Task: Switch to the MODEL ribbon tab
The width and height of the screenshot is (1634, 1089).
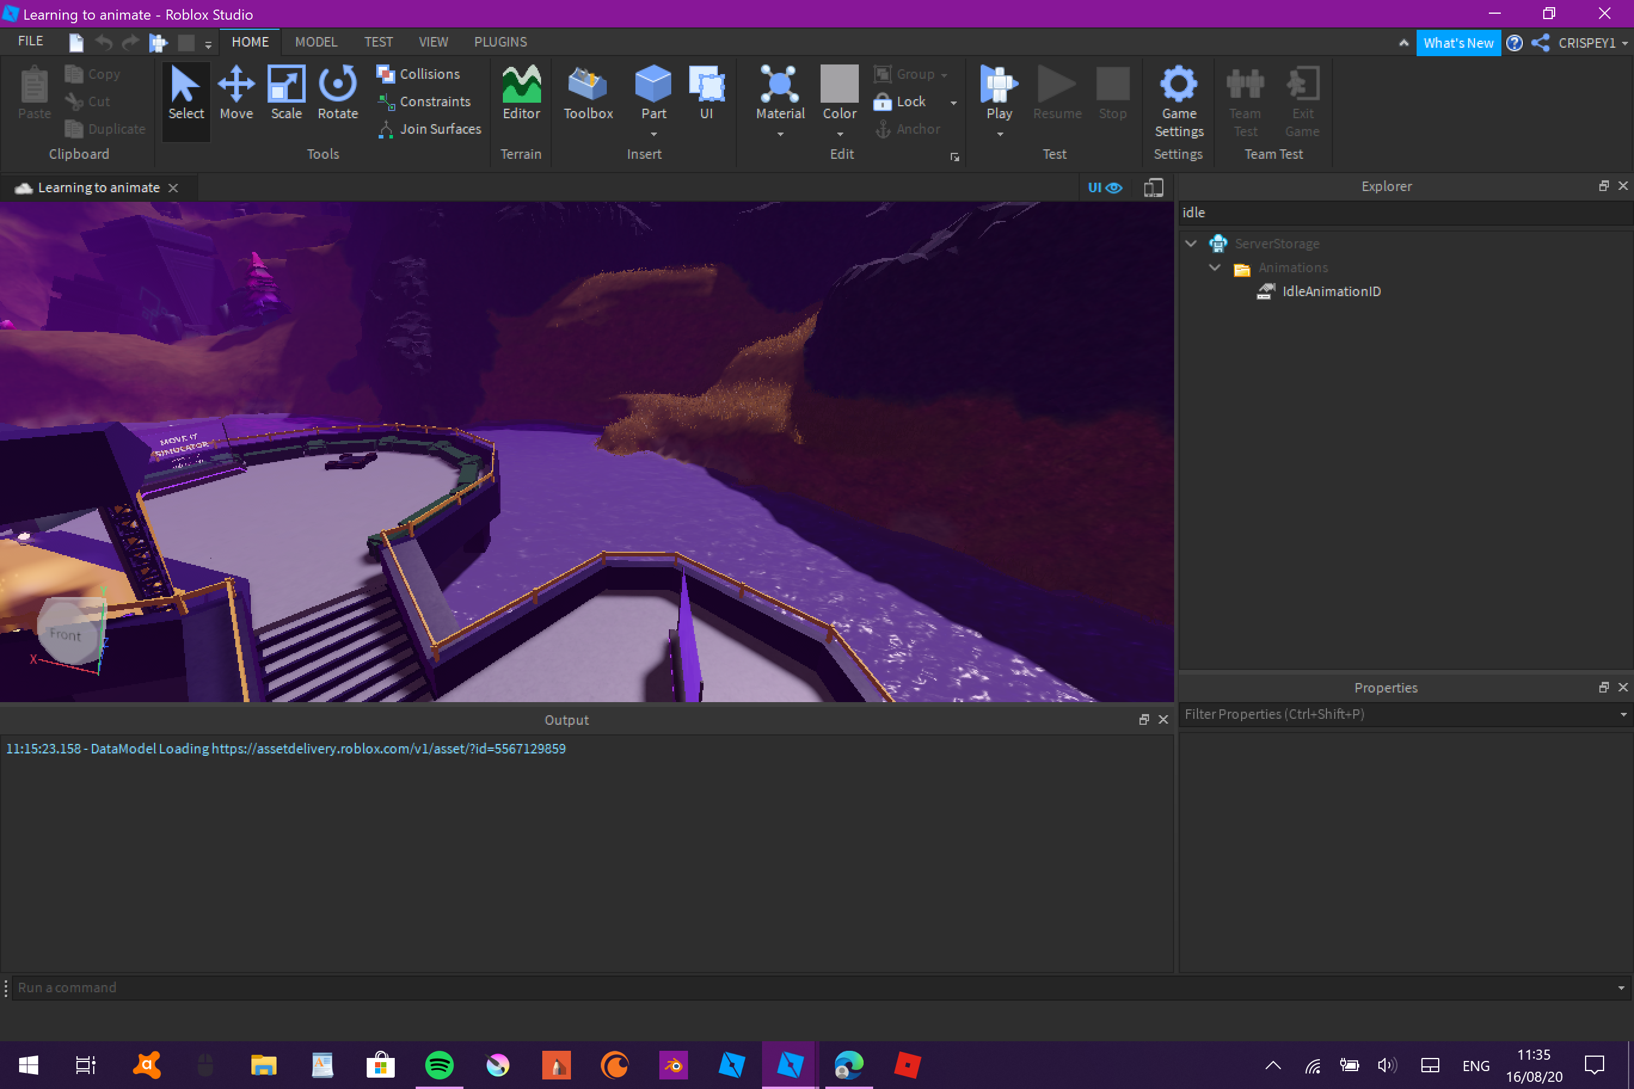Action: 315,42
